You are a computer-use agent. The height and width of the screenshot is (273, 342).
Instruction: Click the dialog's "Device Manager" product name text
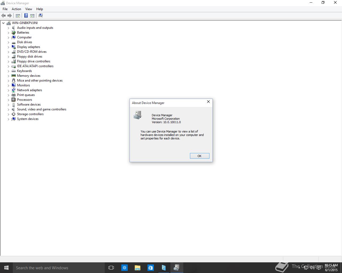click(162, 115)
